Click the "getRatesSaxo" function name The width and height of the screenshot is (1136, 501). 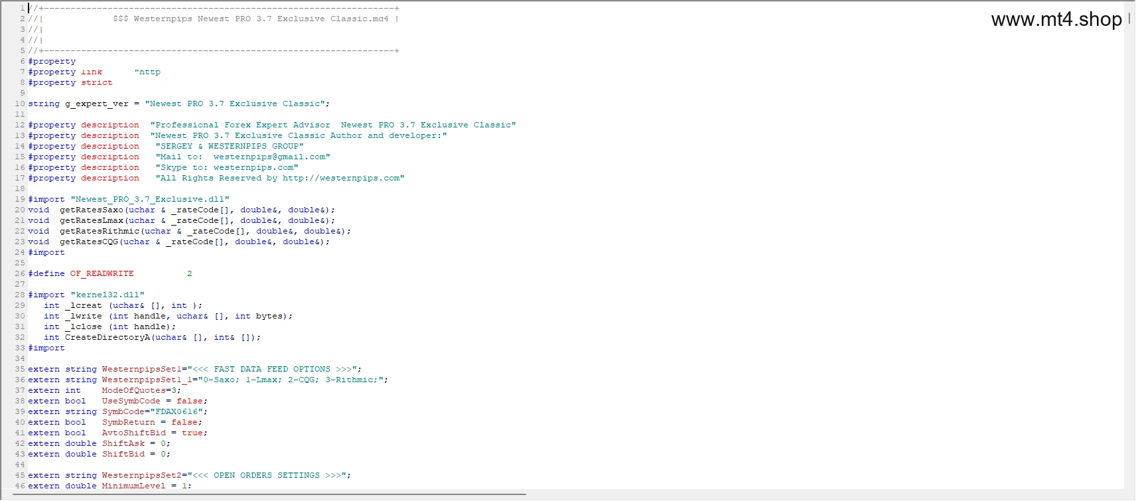pyautogui.click(x=92, y=210)
